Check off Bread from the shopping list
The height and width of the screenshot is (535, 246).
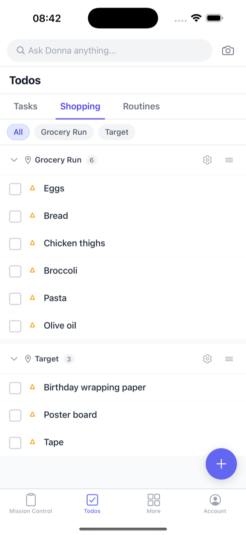(x=15, y=216)
